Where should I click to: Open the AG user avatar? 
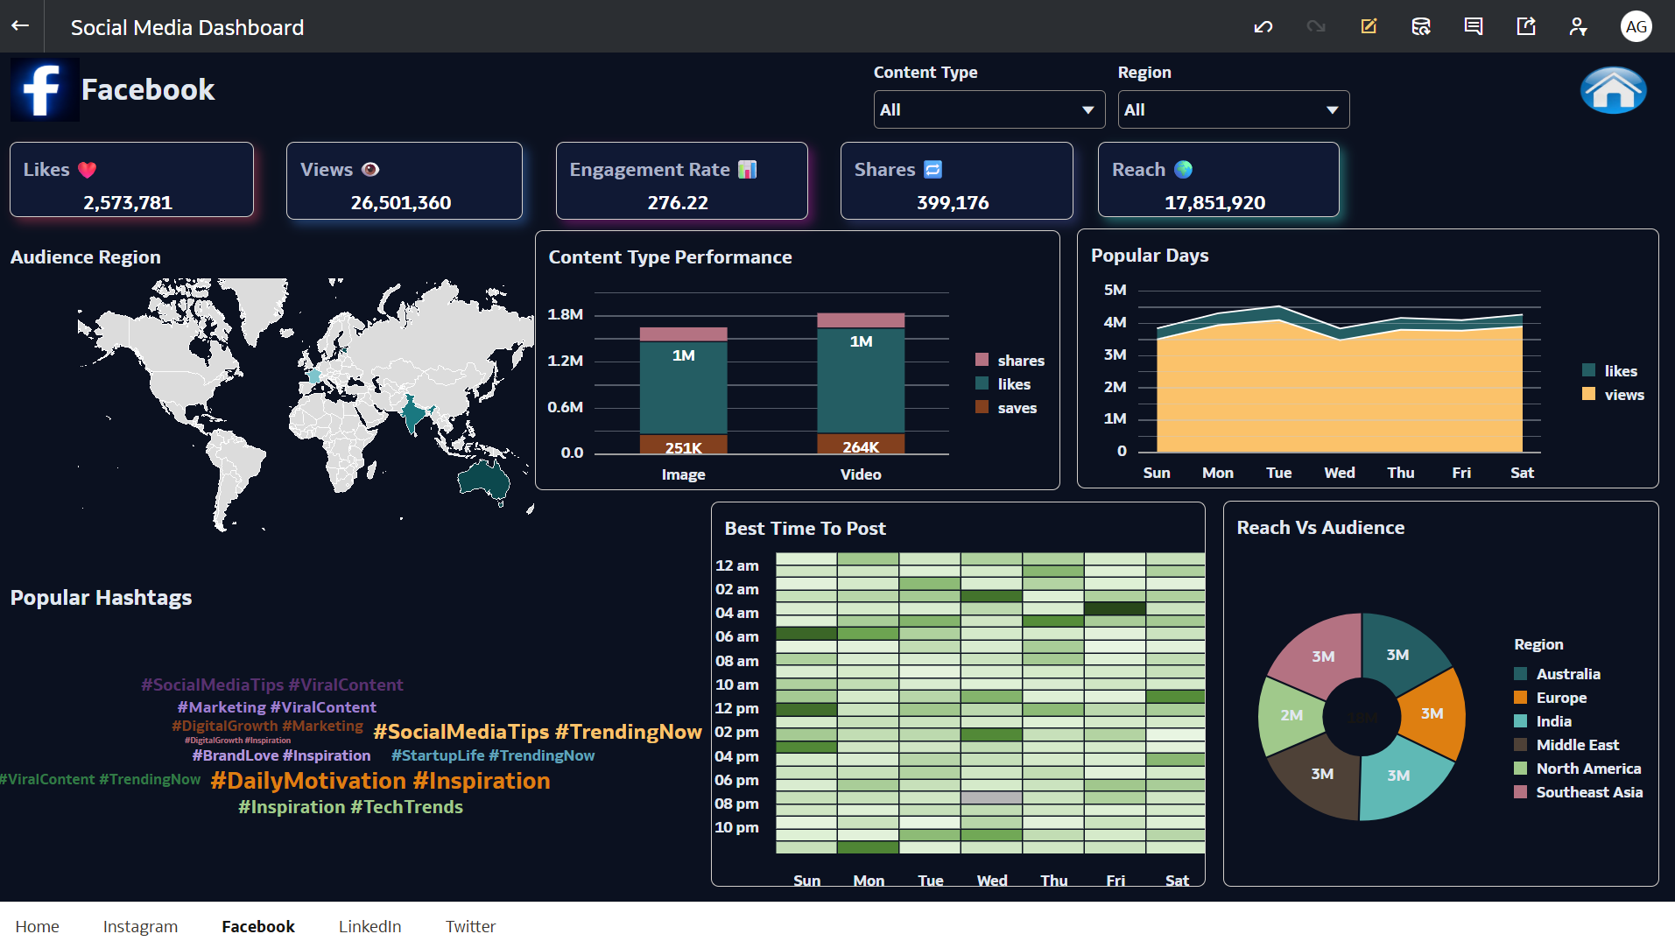coord(1636,26)
